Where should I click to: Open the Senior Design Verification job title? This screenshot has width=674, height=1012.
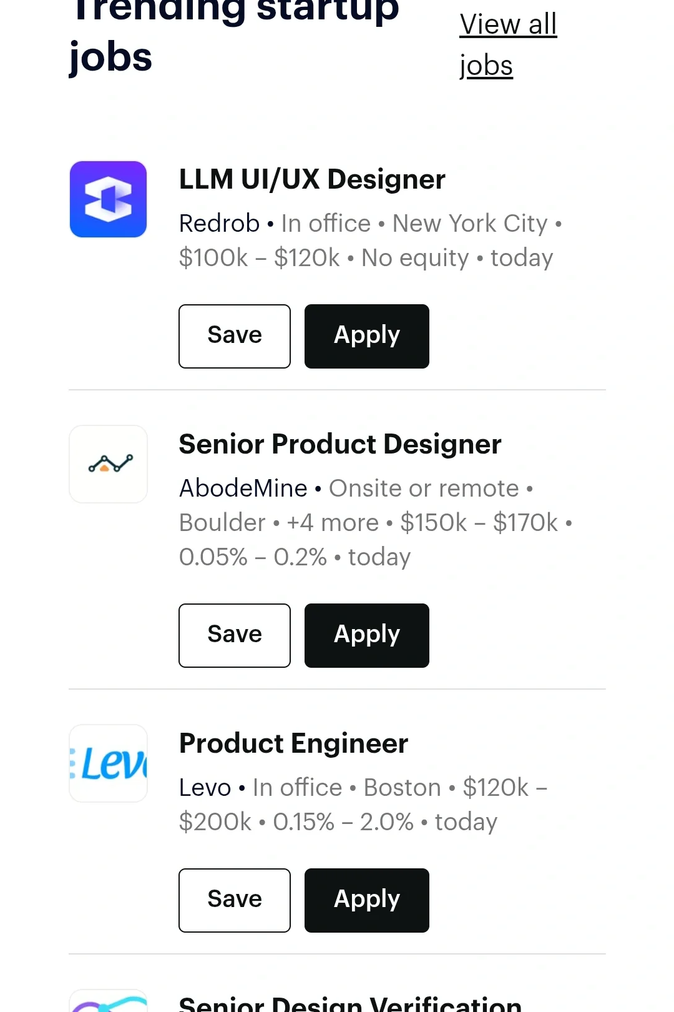(x=349, y=1003)
